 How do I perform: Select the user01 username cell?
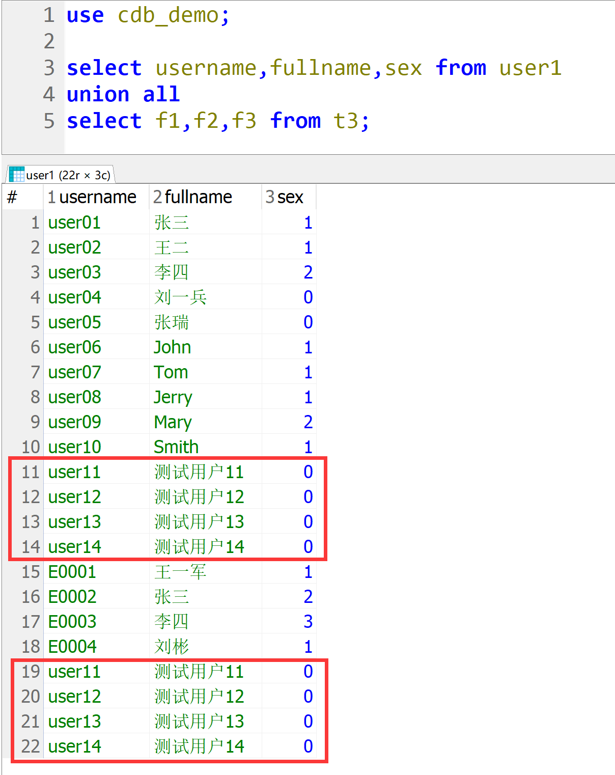(x=74, y=223)
